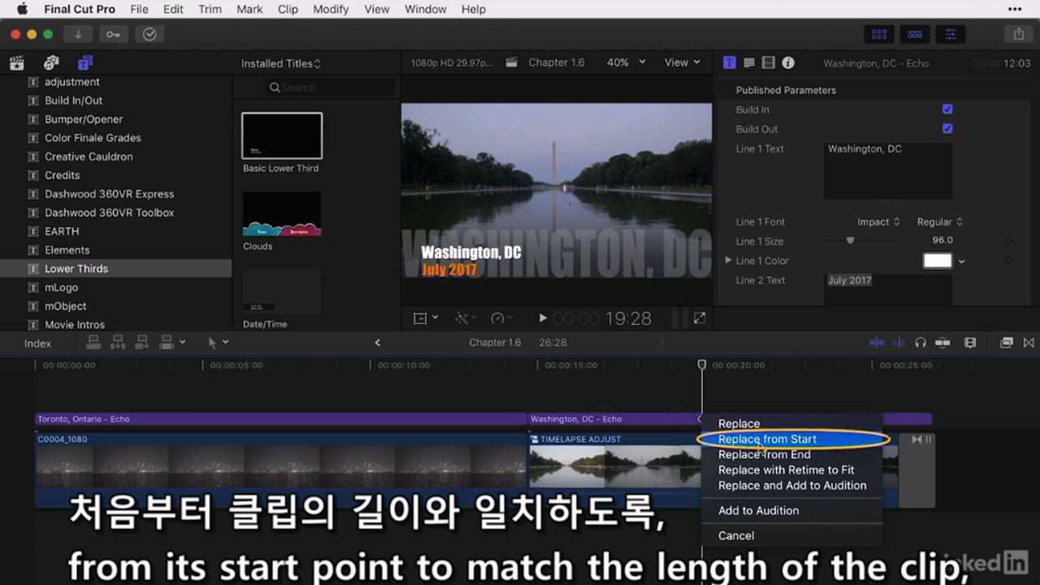Enter full screen viewer mode
The width and height of the screenshot is (1040, 585).
699,318
